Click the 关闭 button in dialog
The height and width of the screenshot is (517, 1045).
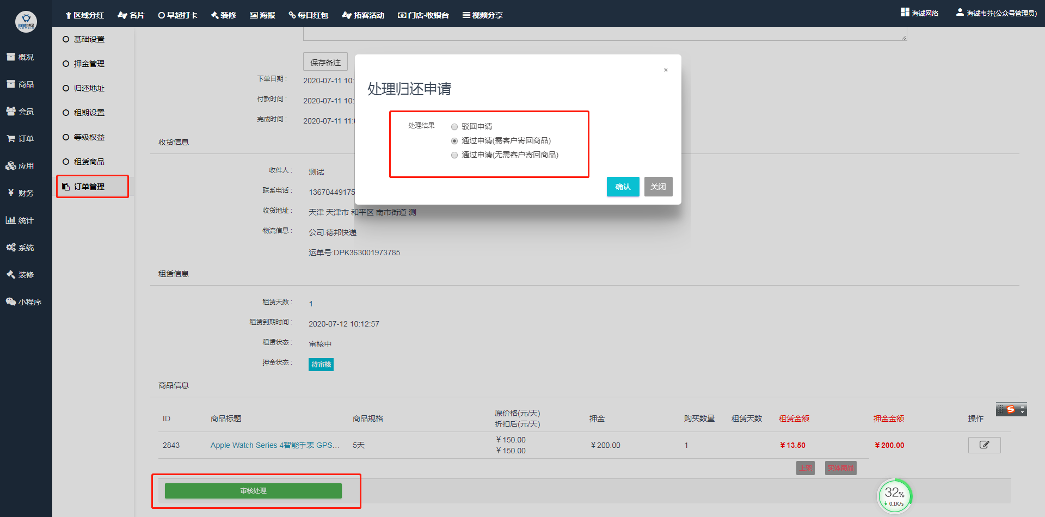[658, 187]
